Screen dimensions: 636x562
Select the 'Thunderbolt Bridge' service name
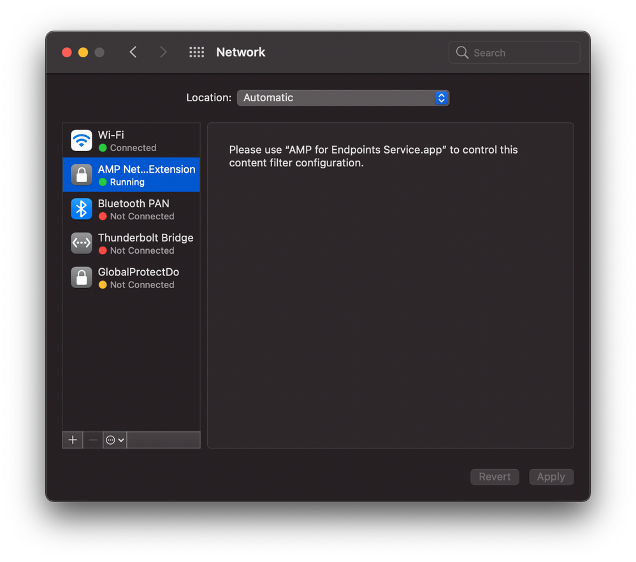145,238
